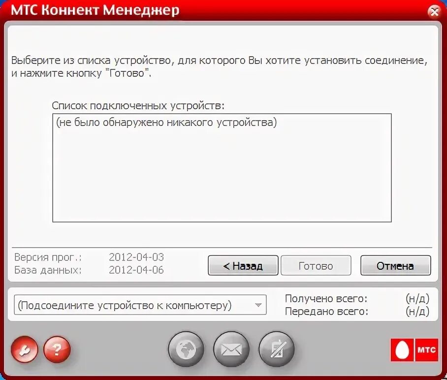Cancel with the 'Отмена' button
The height and width of the screenshot is (380, 447).
(395, 265)
